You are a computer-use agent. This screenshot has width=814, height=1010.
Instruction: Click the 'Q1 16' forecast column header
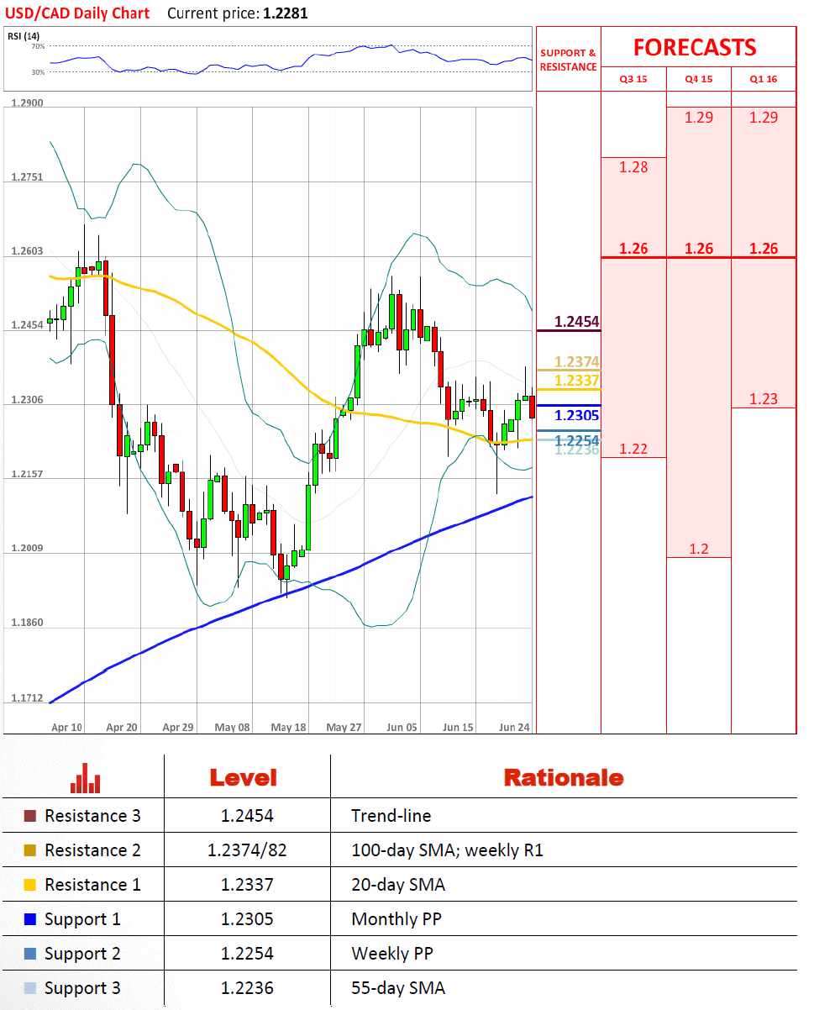tap(764, 80)
